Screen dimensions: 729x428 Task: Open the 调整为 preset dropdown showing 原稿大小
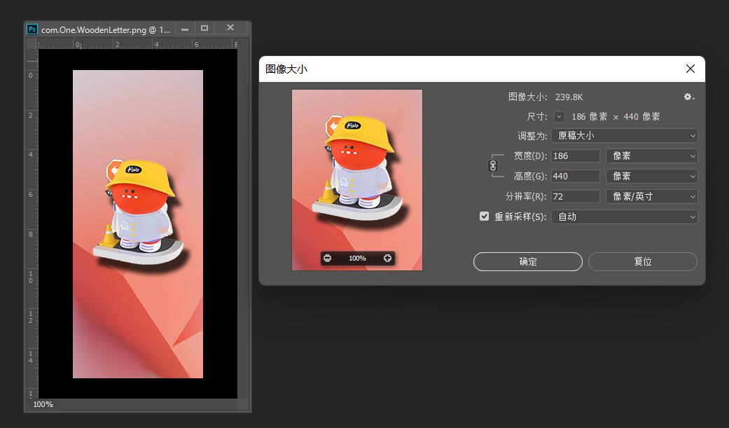tap(624, 136)
